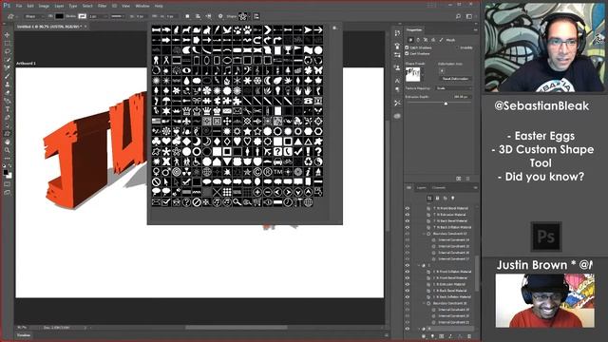This screenshot has width=608, height=342.
Task: Filter 3D panel by whole scene
Action: pos(429,199)
